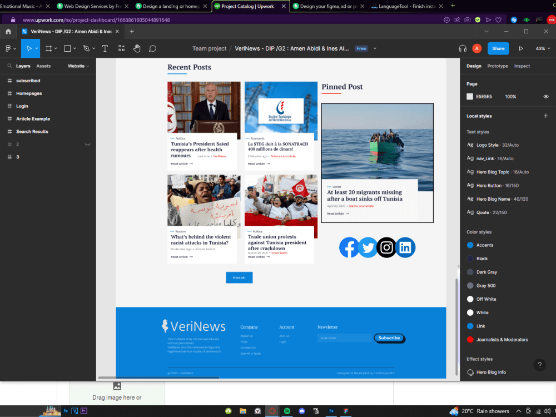Open Spotify from the taskbar
Viewport: 556px width, 417px height.
287,411
